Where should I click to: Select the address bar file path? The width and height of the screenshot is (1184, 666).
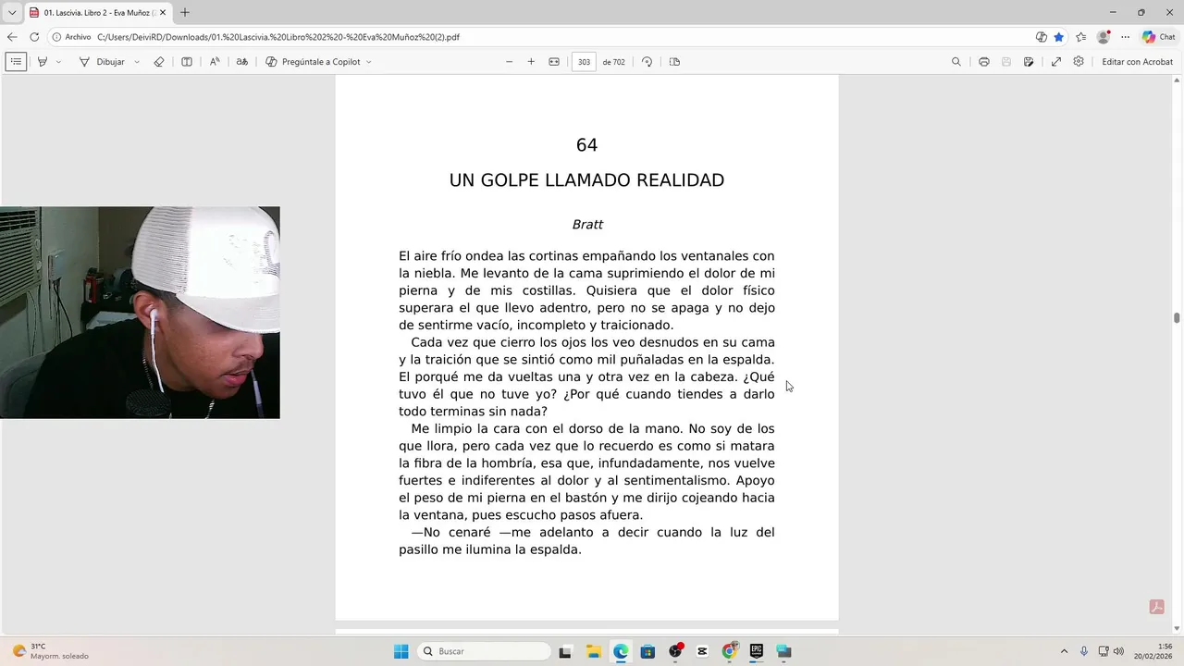point(277,37)
